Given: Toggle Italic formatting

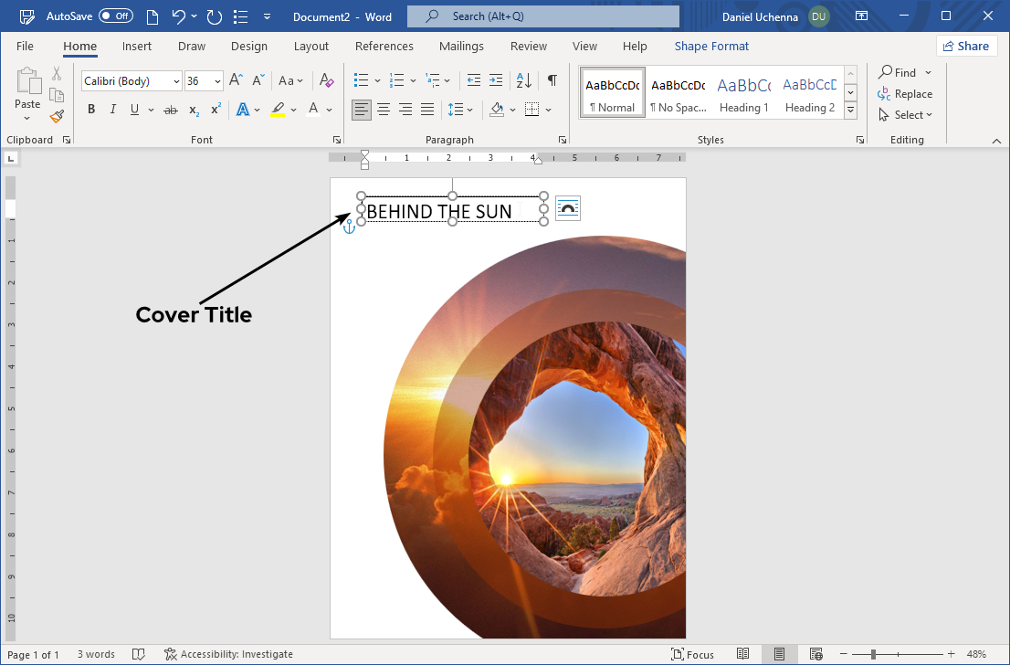Looking at the screenshot, I should pyautogui.click(x=113, y=110).
